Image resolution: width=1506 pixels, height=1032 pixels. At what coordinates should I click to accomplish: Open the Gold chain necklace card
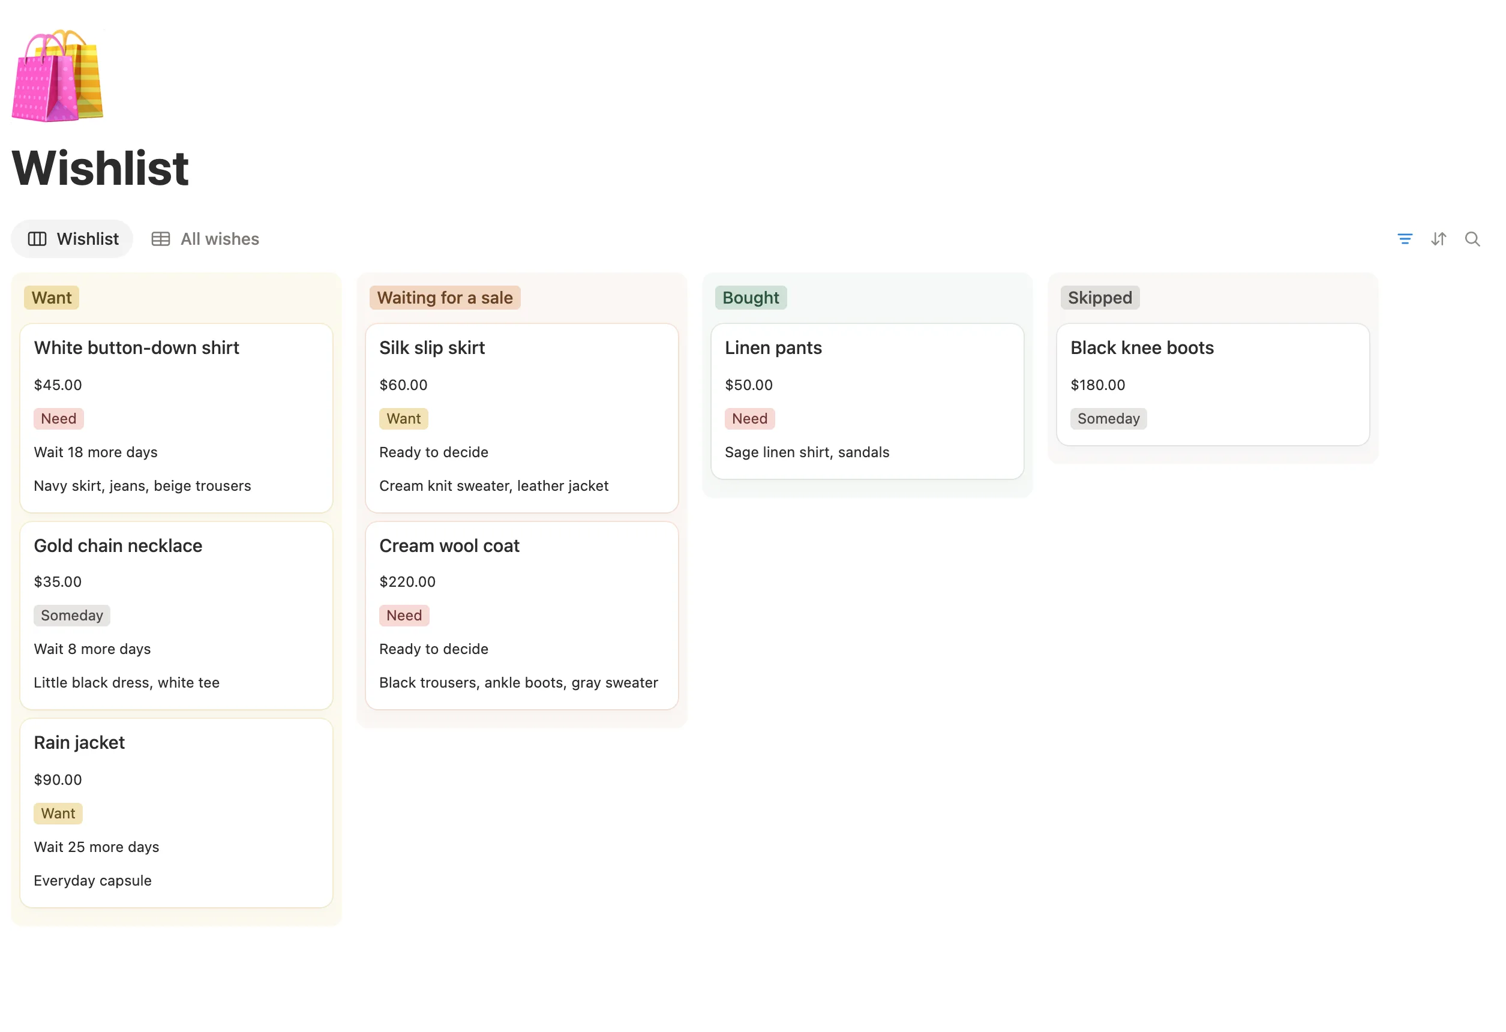click(x=176, y=616)
